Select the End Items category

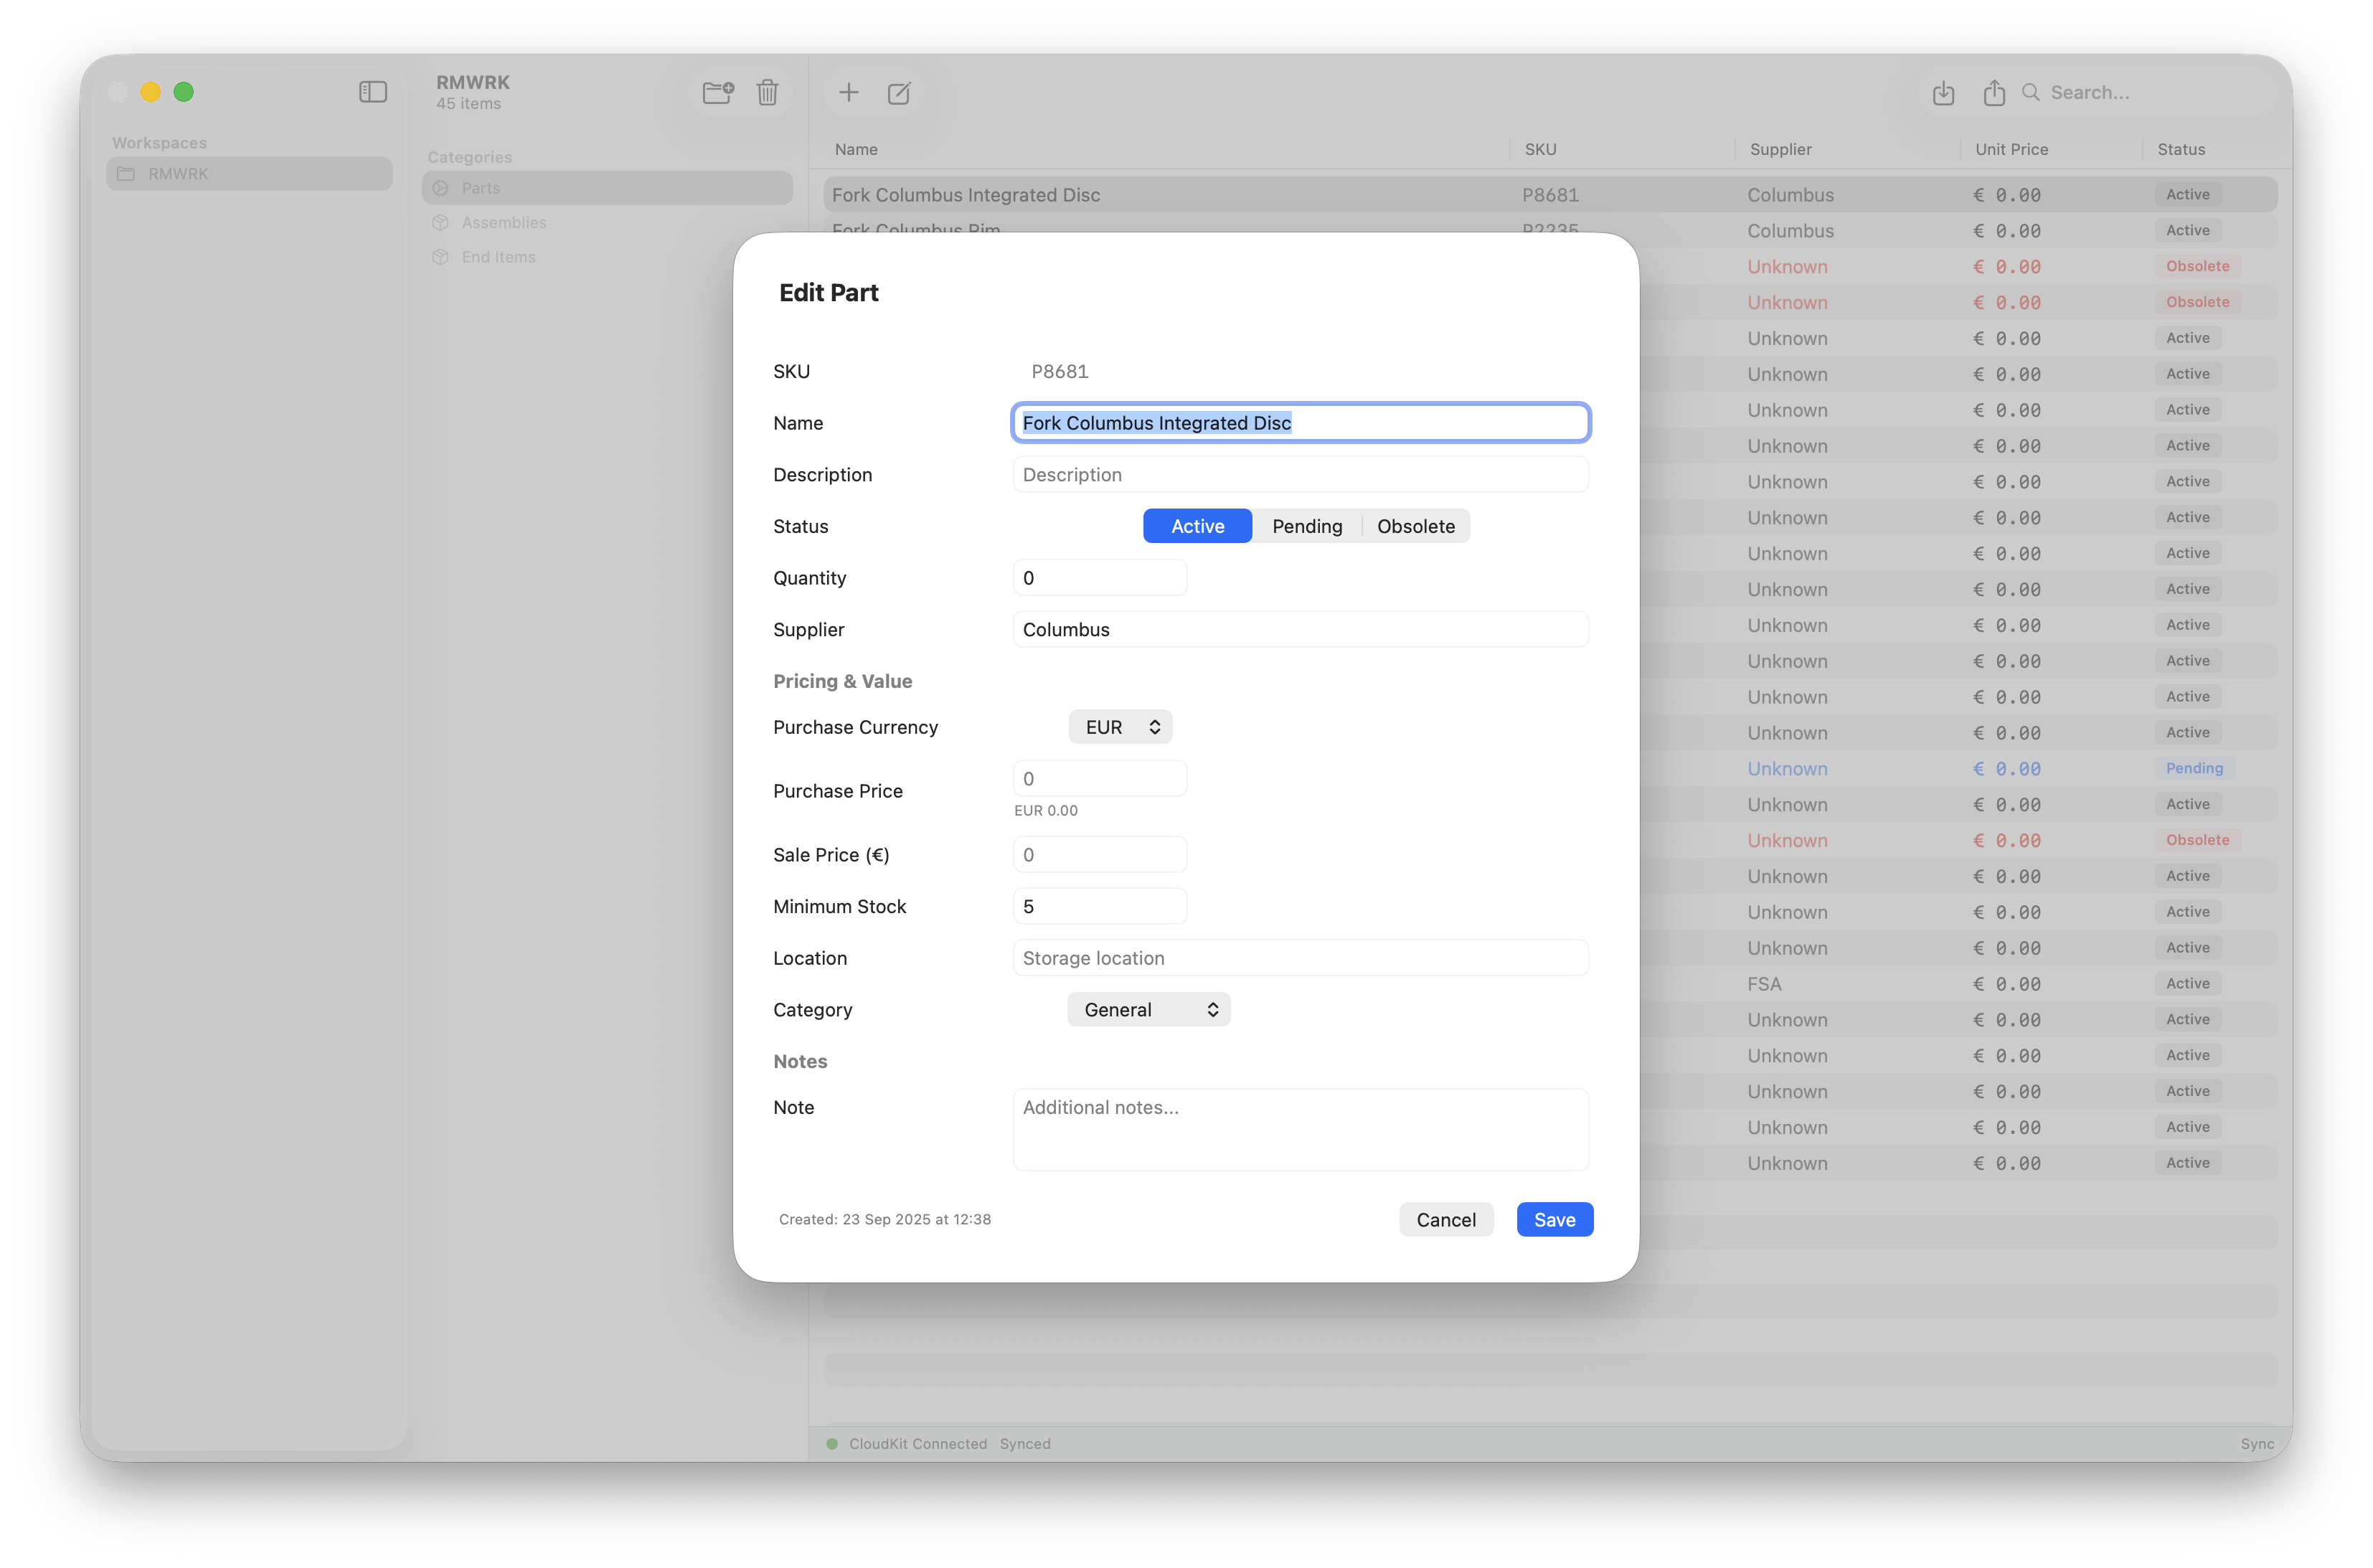pos(498,257)
